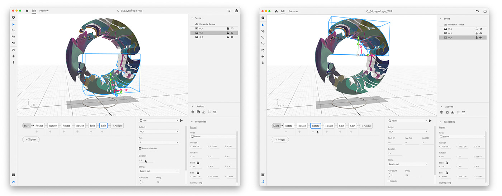The height and width of the screenshot is (196, 502).
Task: Toggle lock on O_1 layer in left window
Action: click(x=228, y=28)
